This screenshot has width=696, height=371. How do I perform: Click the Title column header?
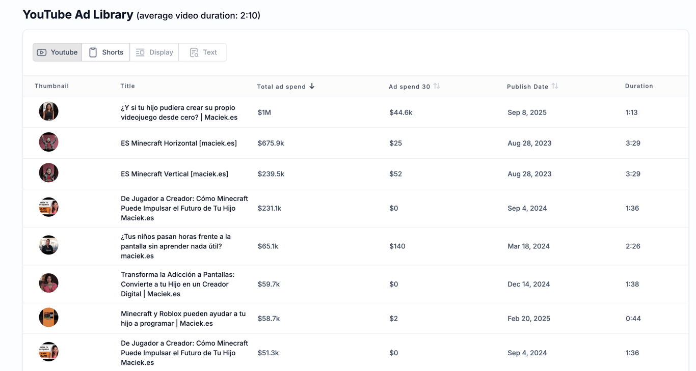coord(127,86)
